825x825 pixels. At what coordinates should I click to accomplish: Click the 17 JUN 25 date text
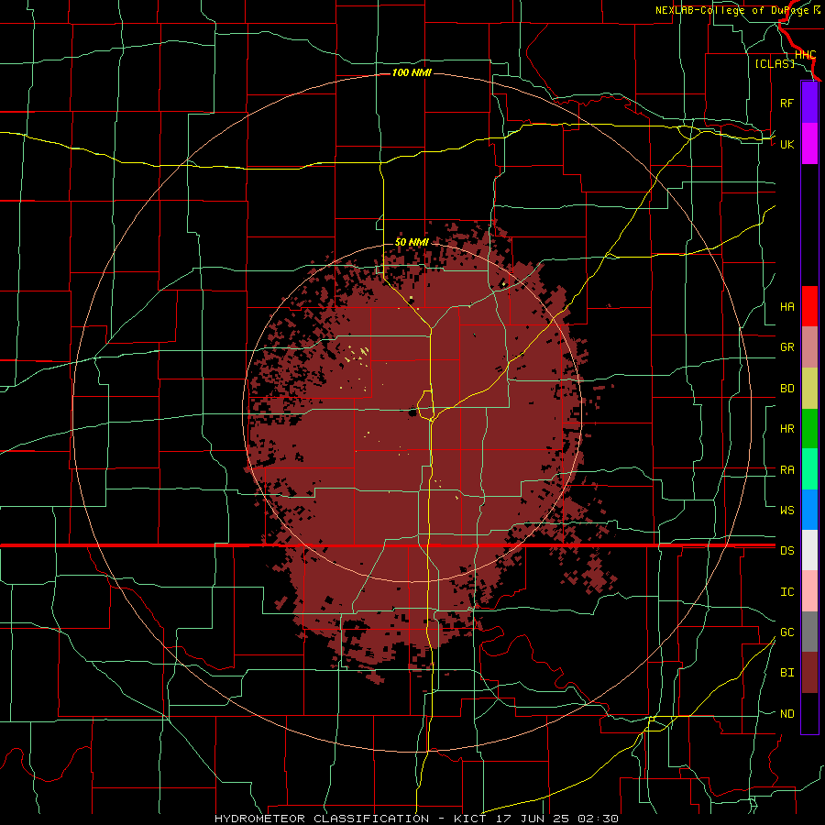pos(533,819)
